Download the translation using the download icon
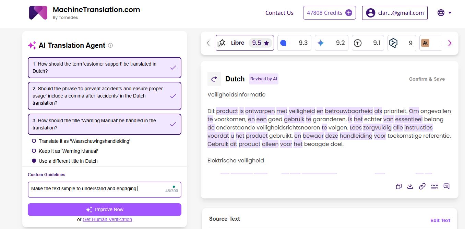Image resolution: width=465 pixels, height=229 pixels. 410,186
